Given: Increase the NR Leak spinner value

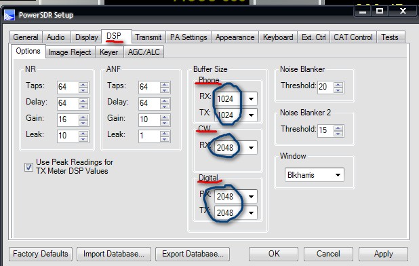Looking at the screenshot, I should 83,133.
